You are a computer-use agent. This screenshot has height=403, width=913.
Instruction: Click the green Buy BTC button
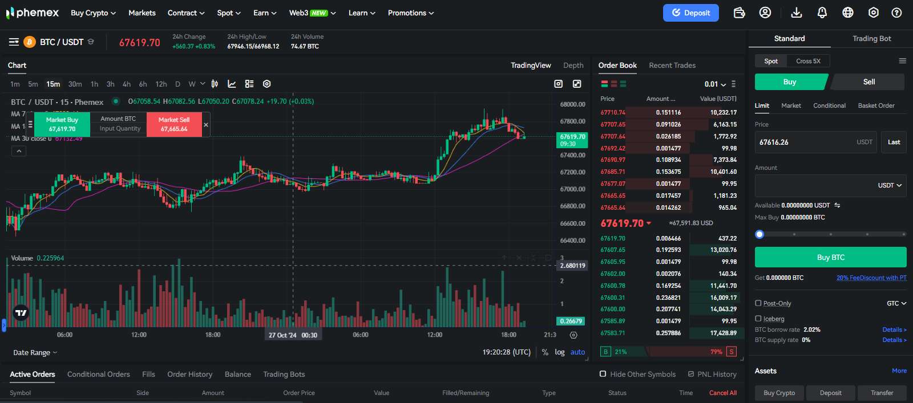(x=830, y=257)
